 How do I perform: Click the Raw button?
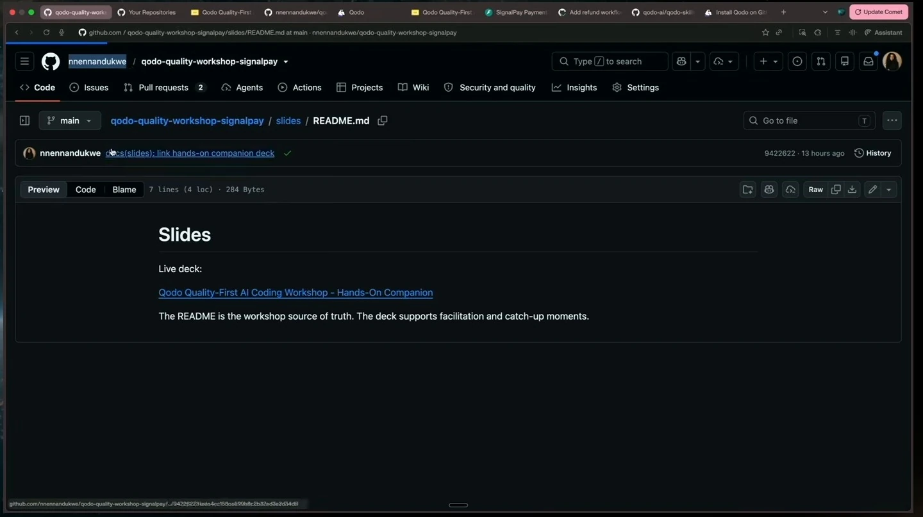tap(815, 190)
